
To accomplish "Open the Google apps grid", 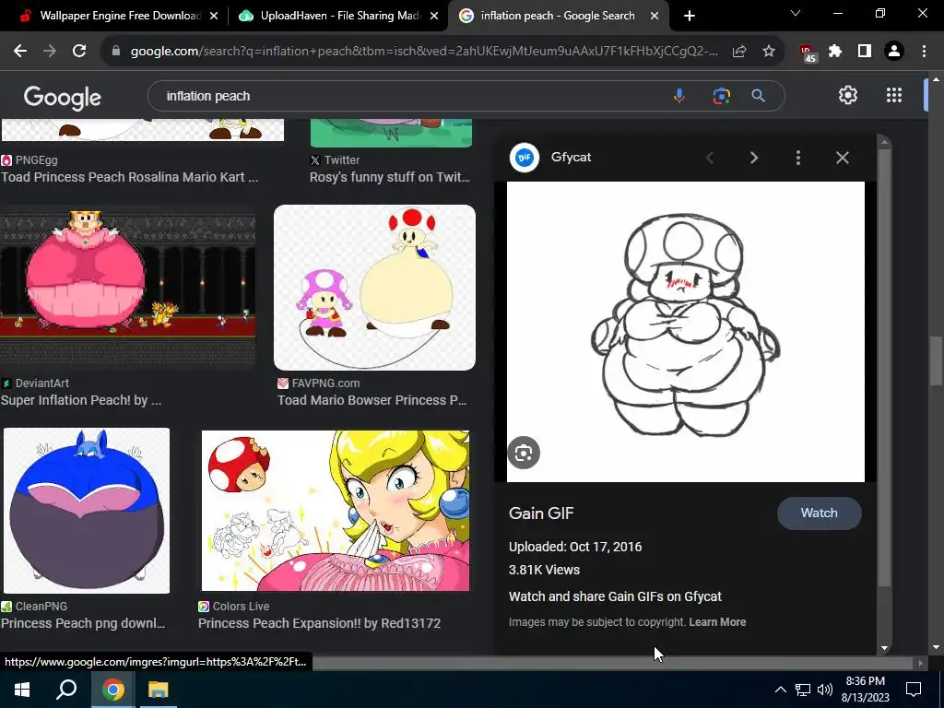I will pyautogui.click(x=894, y=95).
